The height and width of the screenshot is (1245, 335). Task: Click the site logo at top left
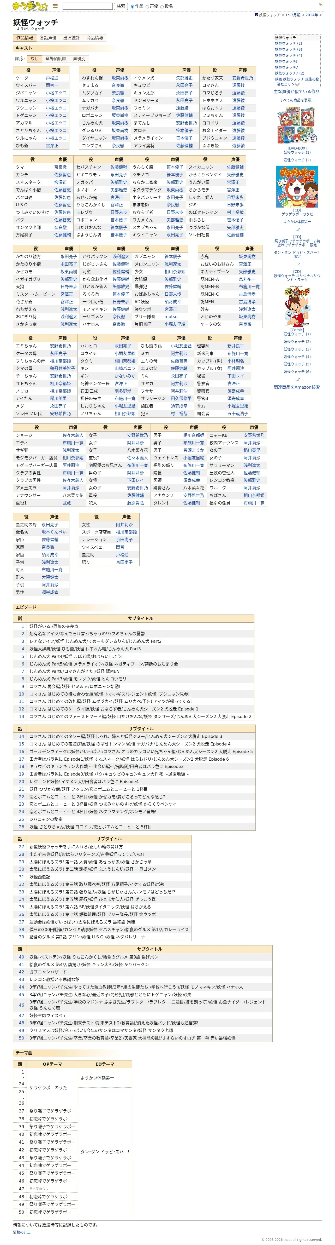coord(29,6)
